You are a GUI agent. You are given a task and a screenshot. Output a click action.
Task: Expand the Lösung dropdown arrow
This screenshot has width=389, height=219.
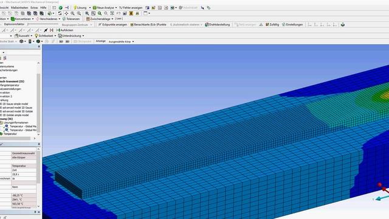[x=90, y=8]
